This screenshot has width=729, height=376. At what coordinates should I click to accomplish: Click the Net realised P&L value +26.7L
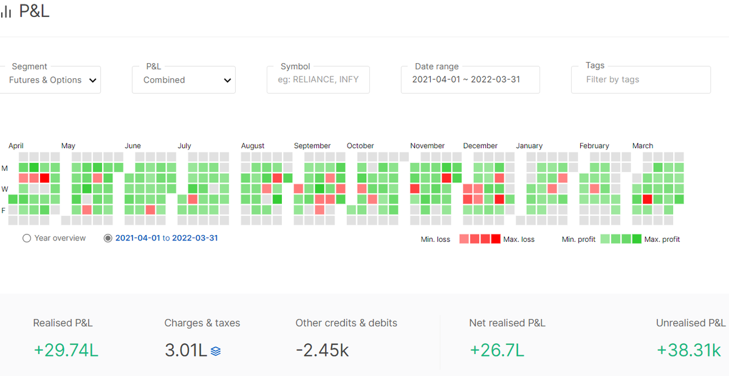497,350
